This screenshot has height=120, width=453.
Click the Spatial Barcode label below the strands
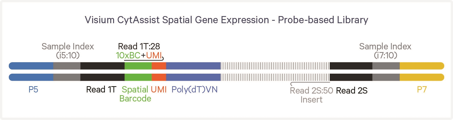point(135,94)
